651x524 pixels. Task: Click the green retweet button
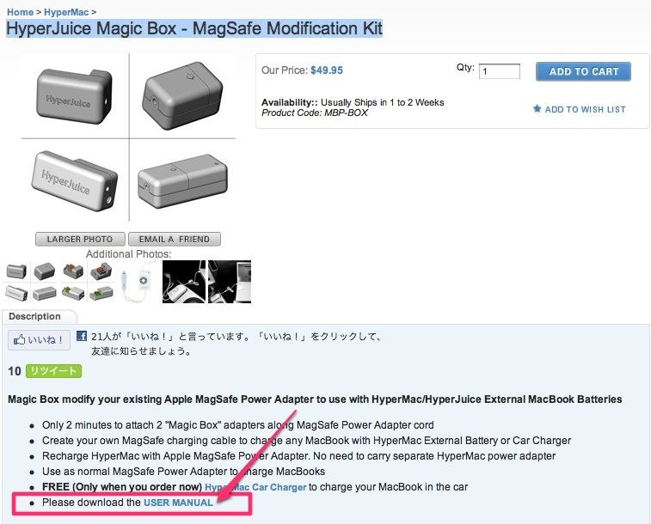pos(53,370)
